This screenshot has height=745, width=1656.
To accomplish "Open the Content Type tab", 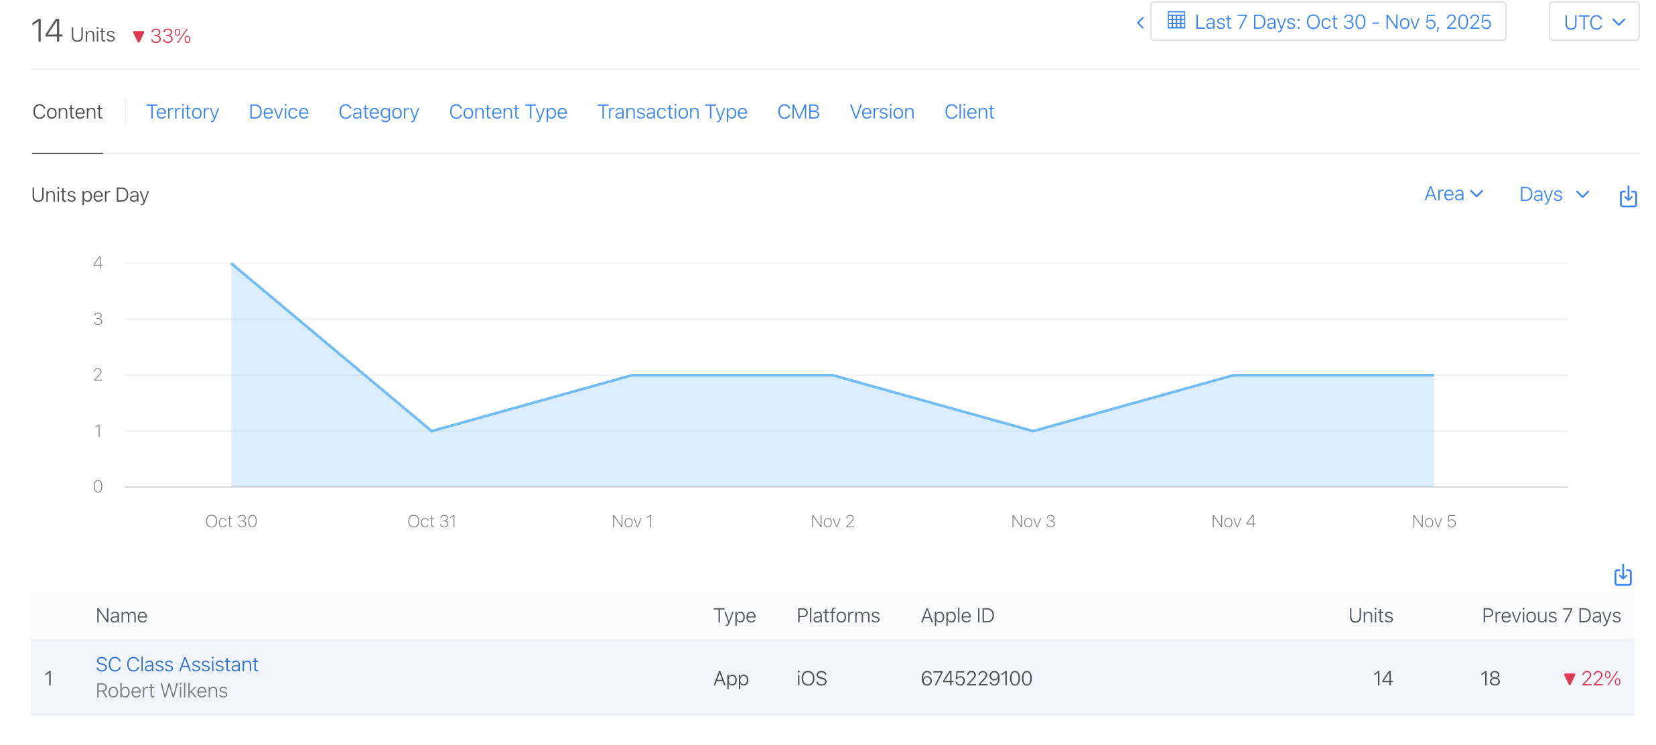I will click(x=508, y=112).
